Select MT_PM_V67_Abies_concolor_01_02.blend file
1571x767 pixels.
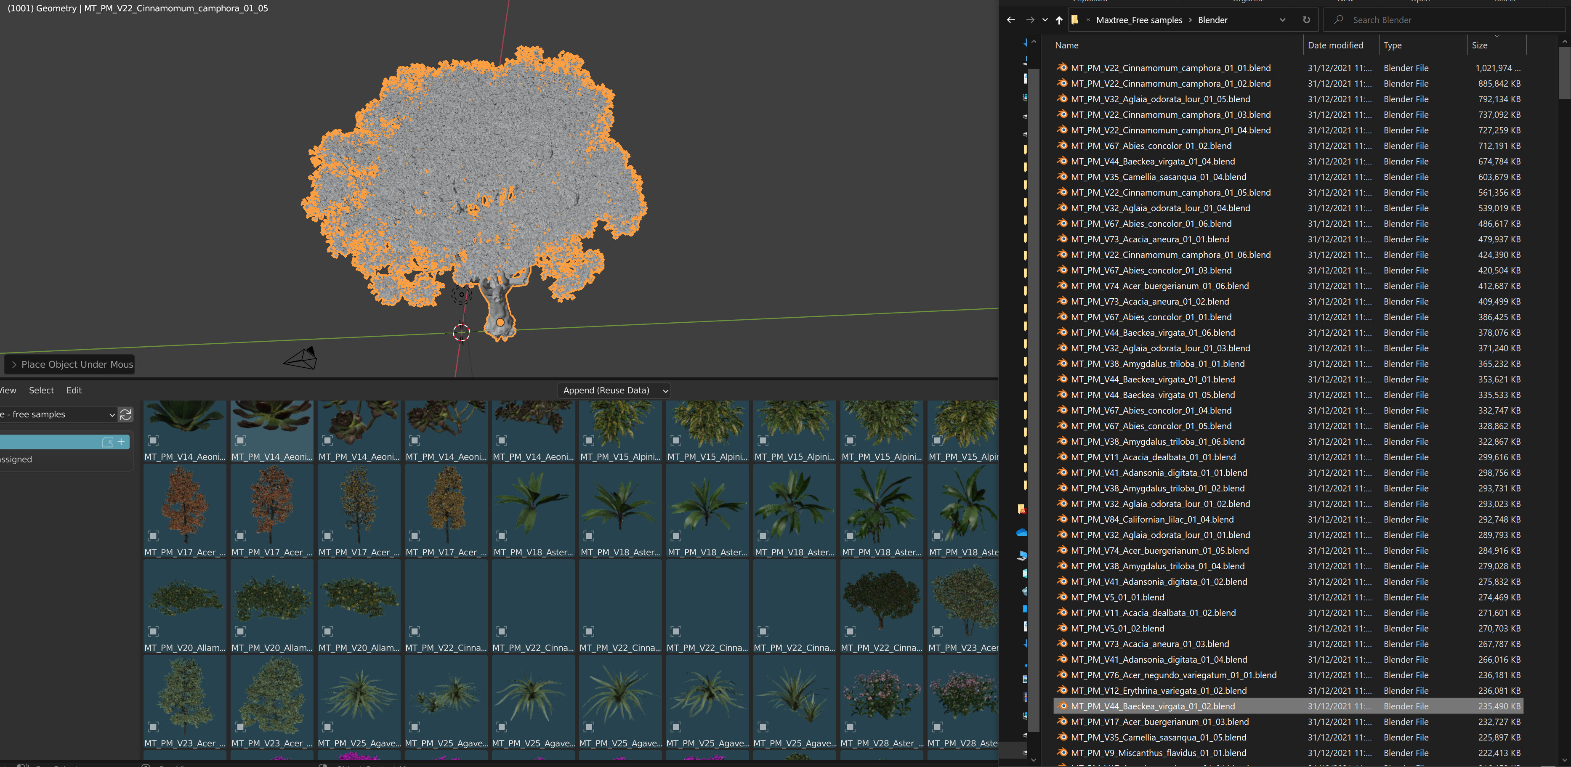[1151, 146]
